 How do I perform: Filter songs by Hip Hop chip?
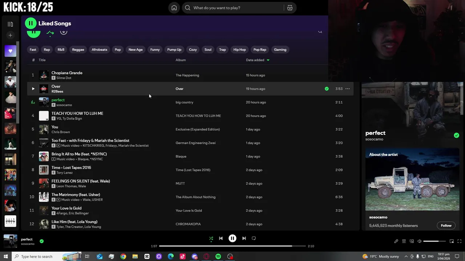239,50
